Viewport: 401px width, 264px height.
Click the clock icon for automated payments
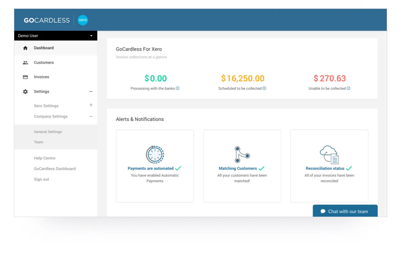155,154
